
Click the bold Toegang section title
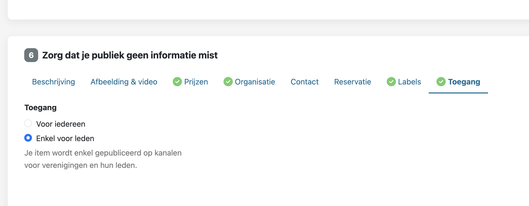40,107
